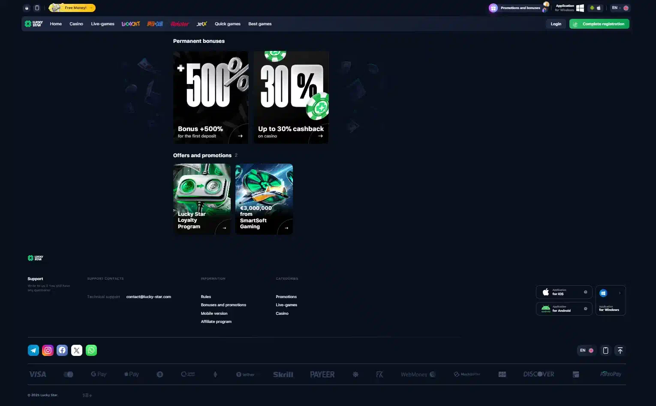Expand the footer EN language selector
656x406 pixels.
point(587,350)
